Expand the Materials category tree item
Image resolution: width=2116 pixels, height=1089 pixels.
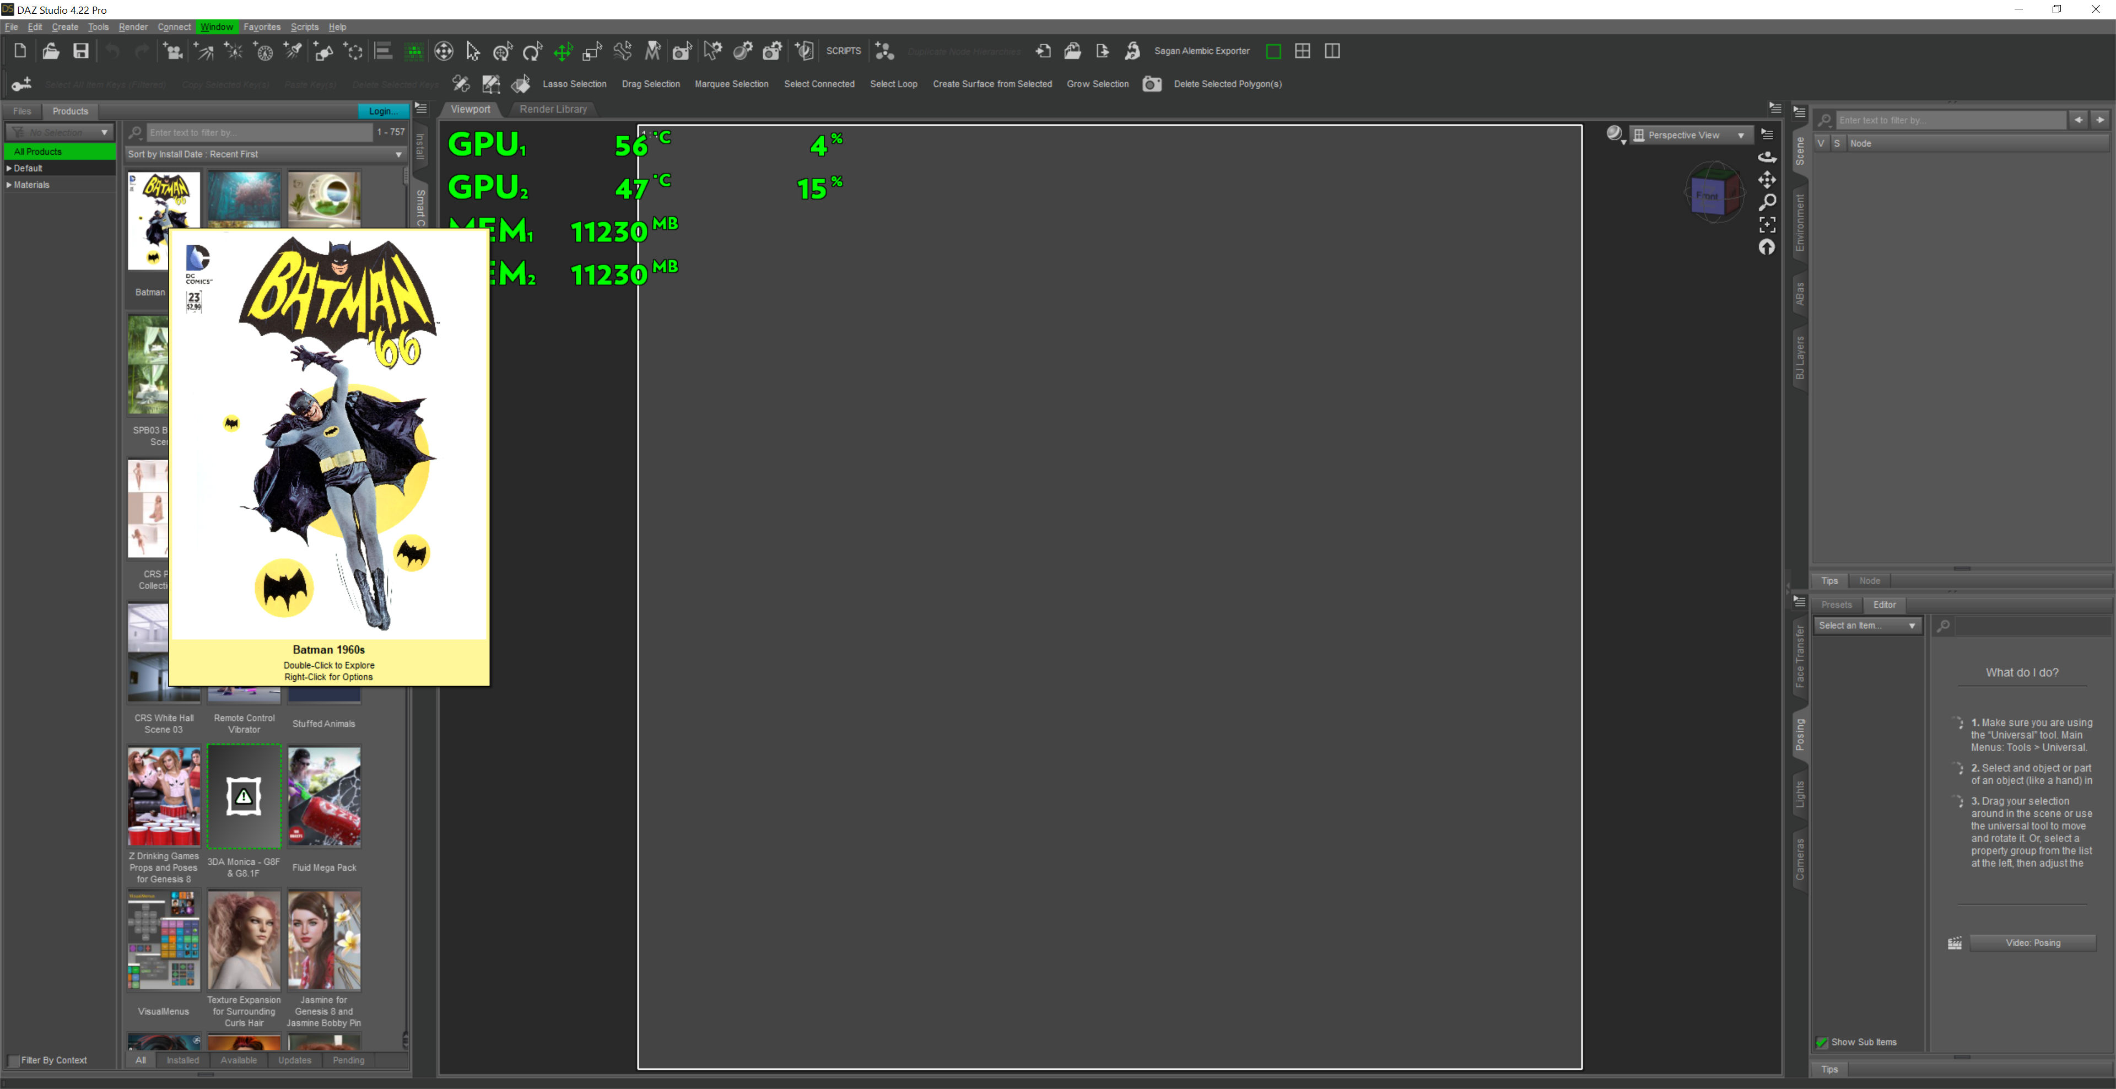pyautogui.click(x=9, y=185)
